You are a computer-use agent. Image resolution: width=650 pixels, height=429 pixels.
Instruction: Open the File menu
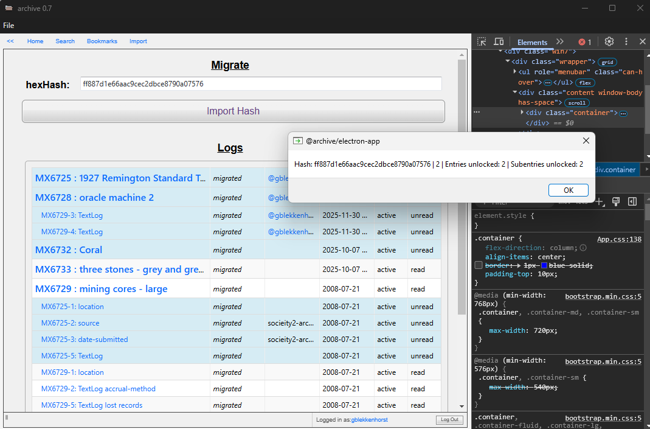tap(9, 26)
